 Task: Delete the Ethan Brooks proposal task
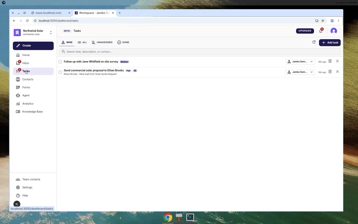pos(330,72)
